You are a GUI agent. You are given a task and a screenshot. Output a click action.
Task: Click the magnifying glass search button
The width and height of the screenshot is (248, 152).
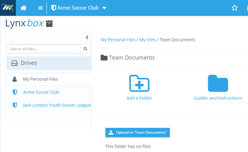click(x=86, y=49)
